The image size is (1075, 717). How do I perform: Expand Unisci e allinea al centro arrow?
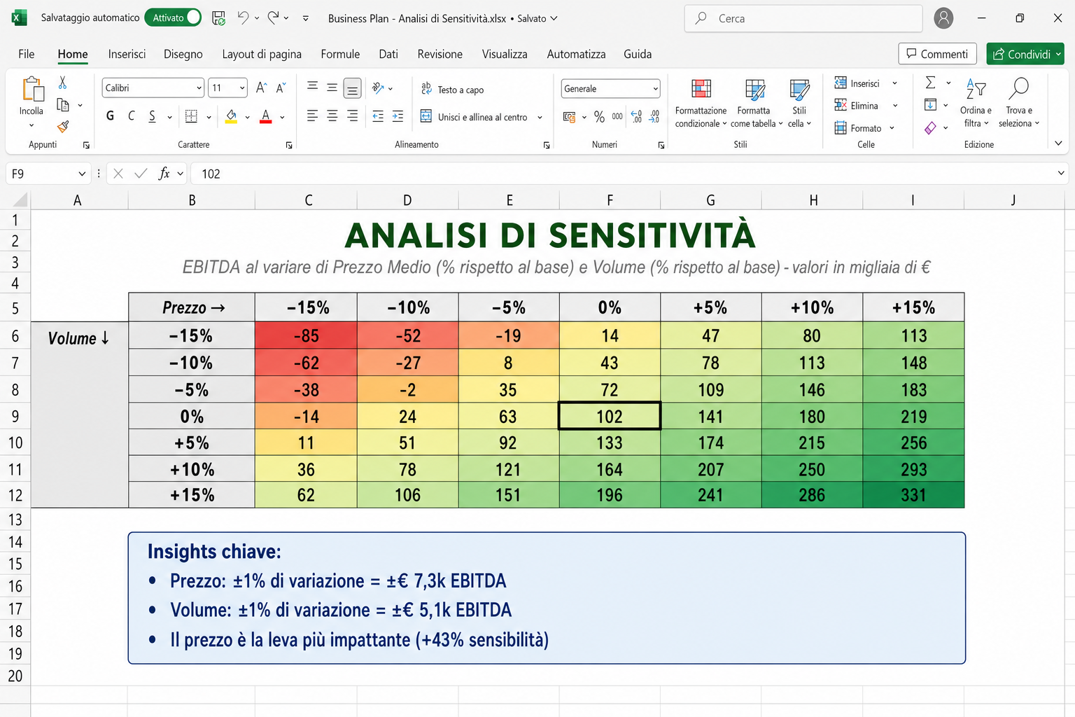pyautogui.click(x=540, y=117)
